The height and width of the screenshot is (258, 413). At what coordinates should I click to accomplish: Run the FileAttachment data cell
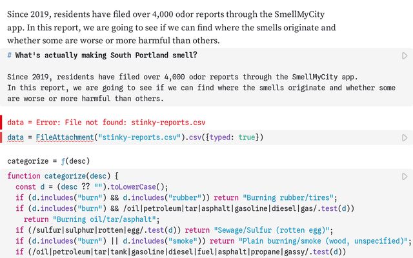[405, 137]
